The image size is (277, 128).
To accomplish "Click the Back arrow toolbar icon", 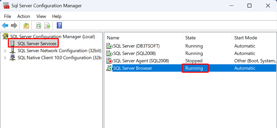I will 5,25.
